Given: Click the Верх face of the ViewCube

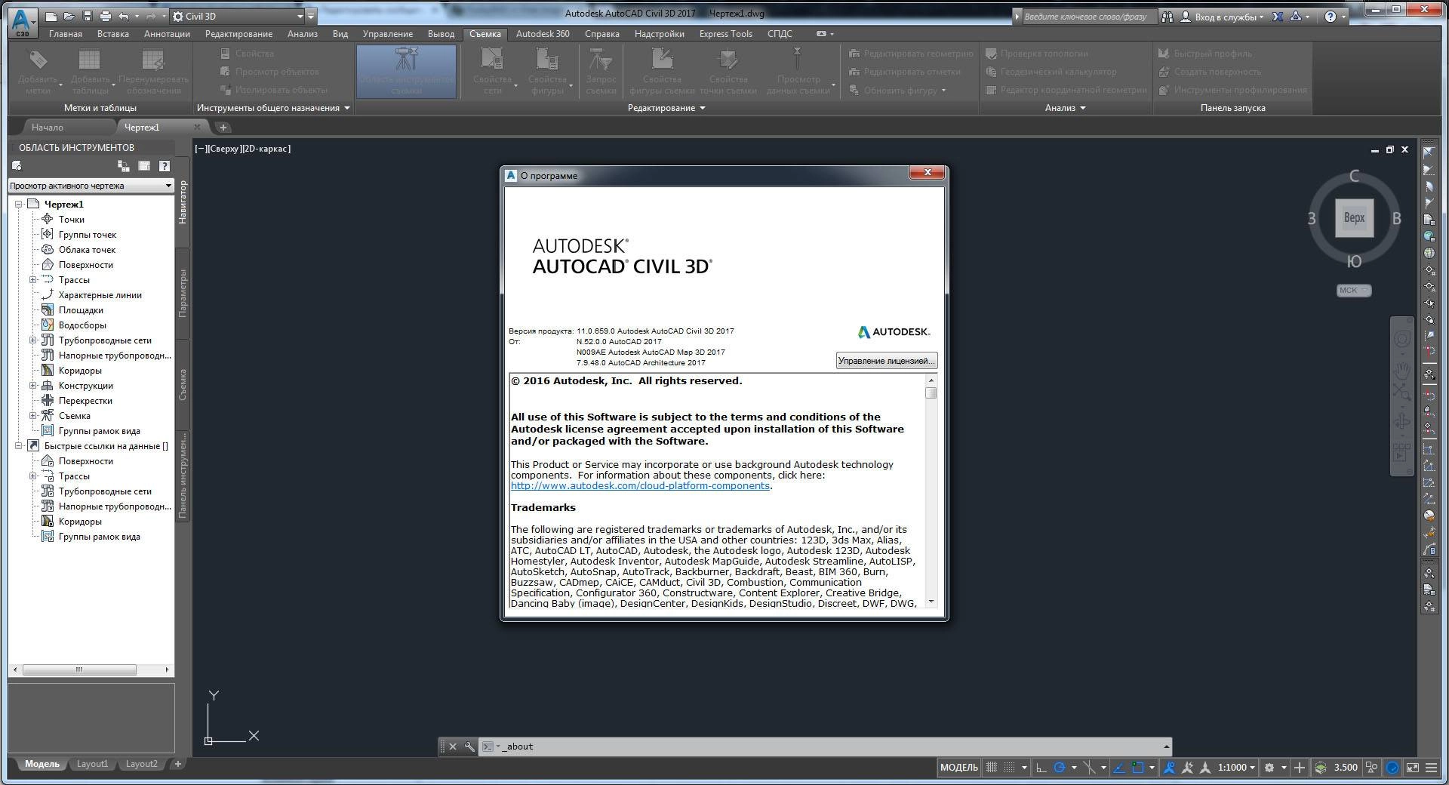Looking at the screenshot, I should point(1354,218).
